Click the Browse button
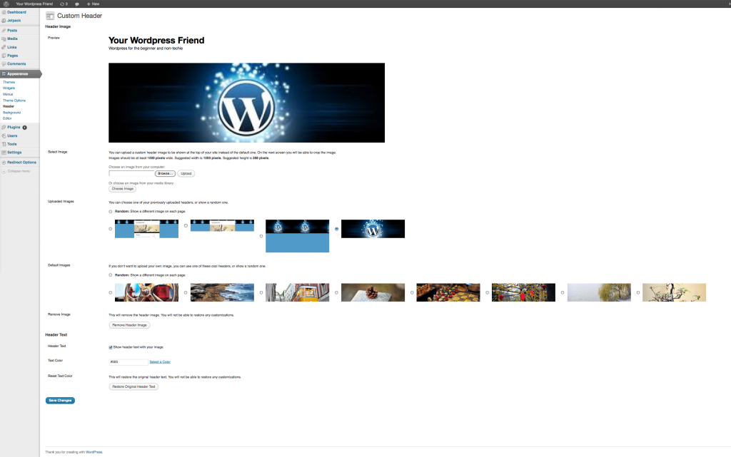The width and height of the screenshot is (731, 457). click(165, 173)
